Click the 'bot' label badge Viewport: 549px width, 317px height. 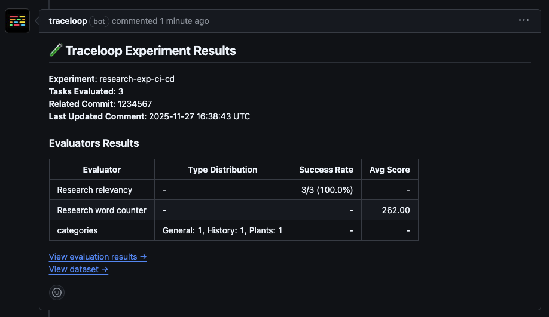tap(99, 21)
